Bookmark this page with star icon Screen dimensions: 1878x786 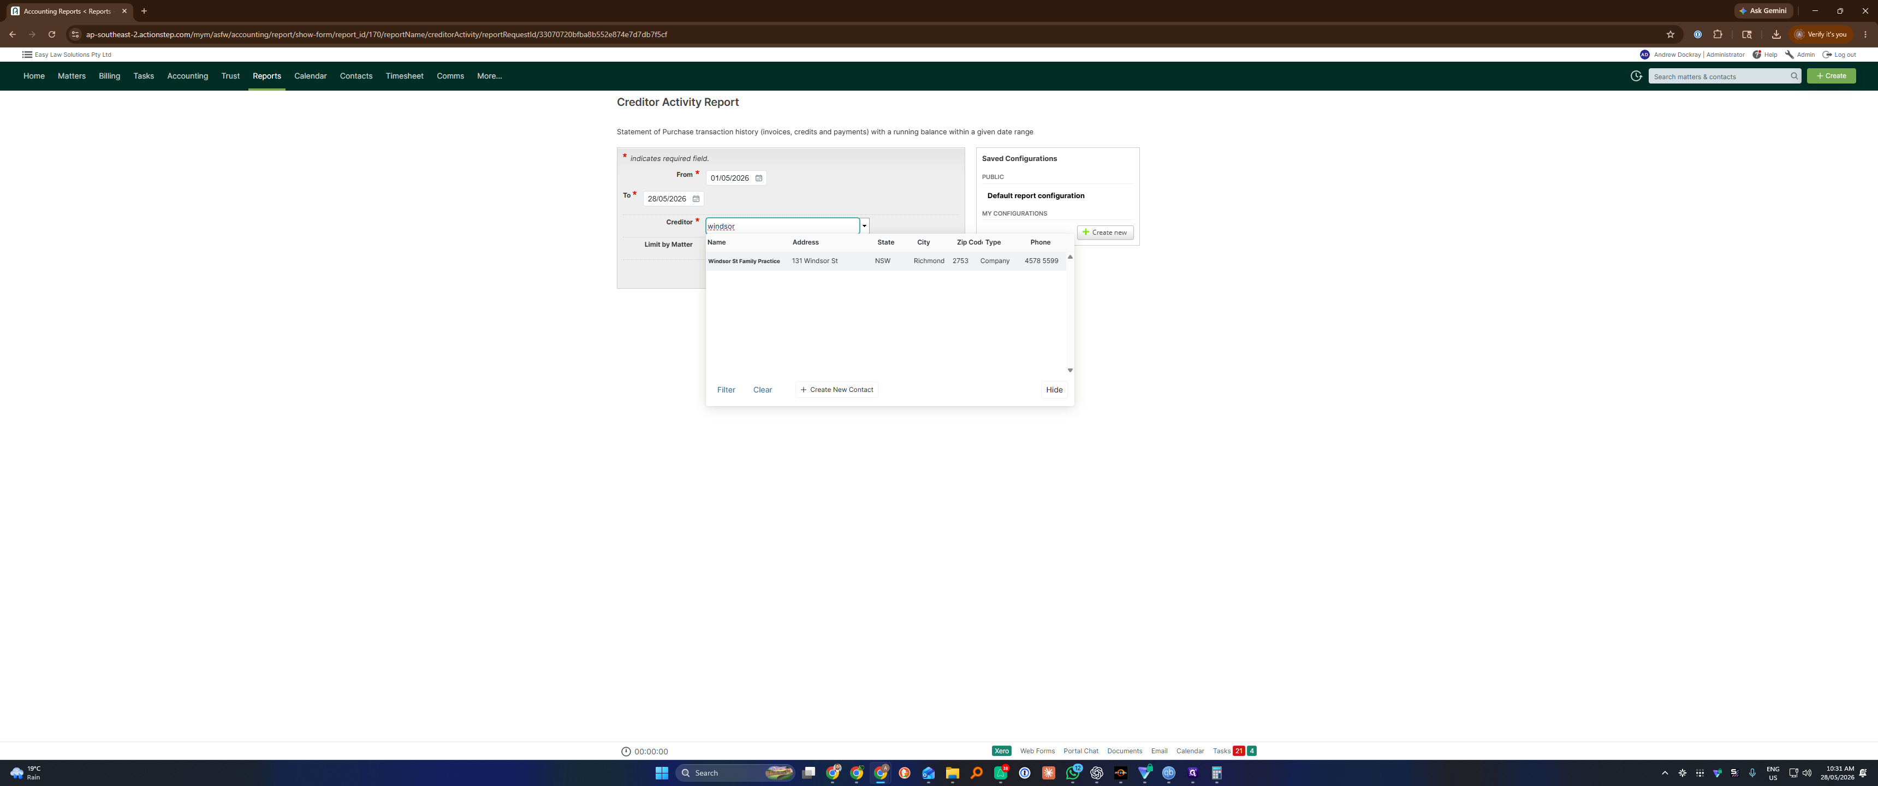pos(1670,34)
